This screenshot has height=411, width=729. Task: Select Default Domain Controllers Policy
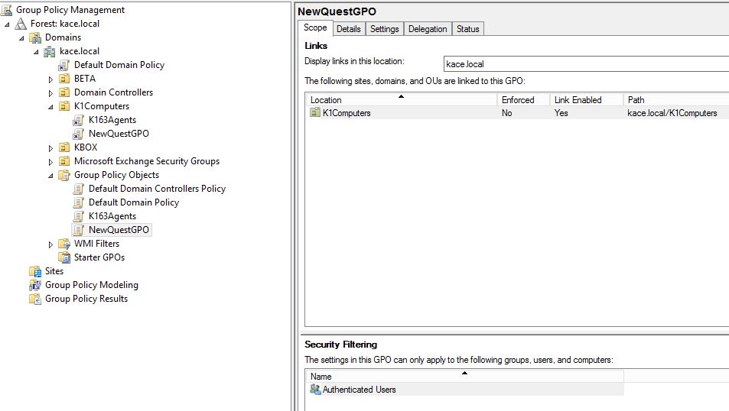pyautogui.click(x=157, y=189)
